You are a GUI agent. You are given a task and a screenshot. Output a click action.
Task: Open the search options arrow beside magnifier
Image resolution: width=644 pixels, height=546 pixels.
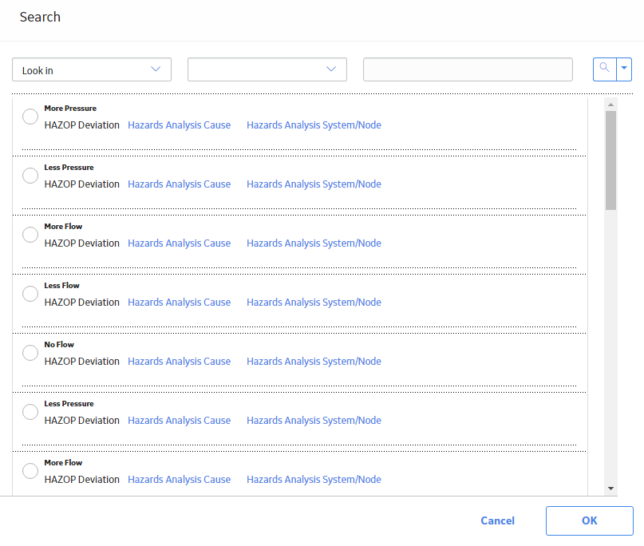[624, 69]
